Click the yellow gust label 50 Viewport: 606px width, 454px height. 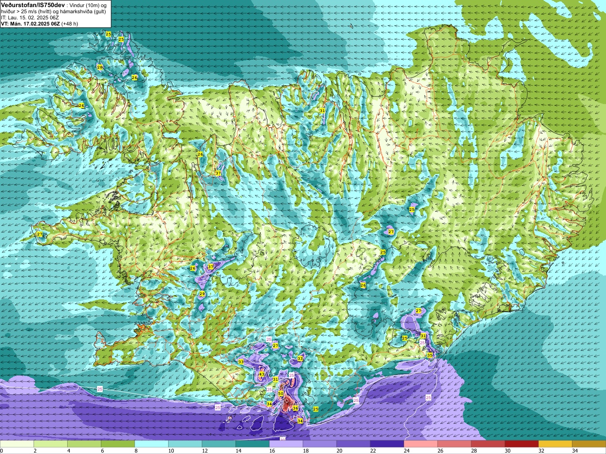point(280,393)
